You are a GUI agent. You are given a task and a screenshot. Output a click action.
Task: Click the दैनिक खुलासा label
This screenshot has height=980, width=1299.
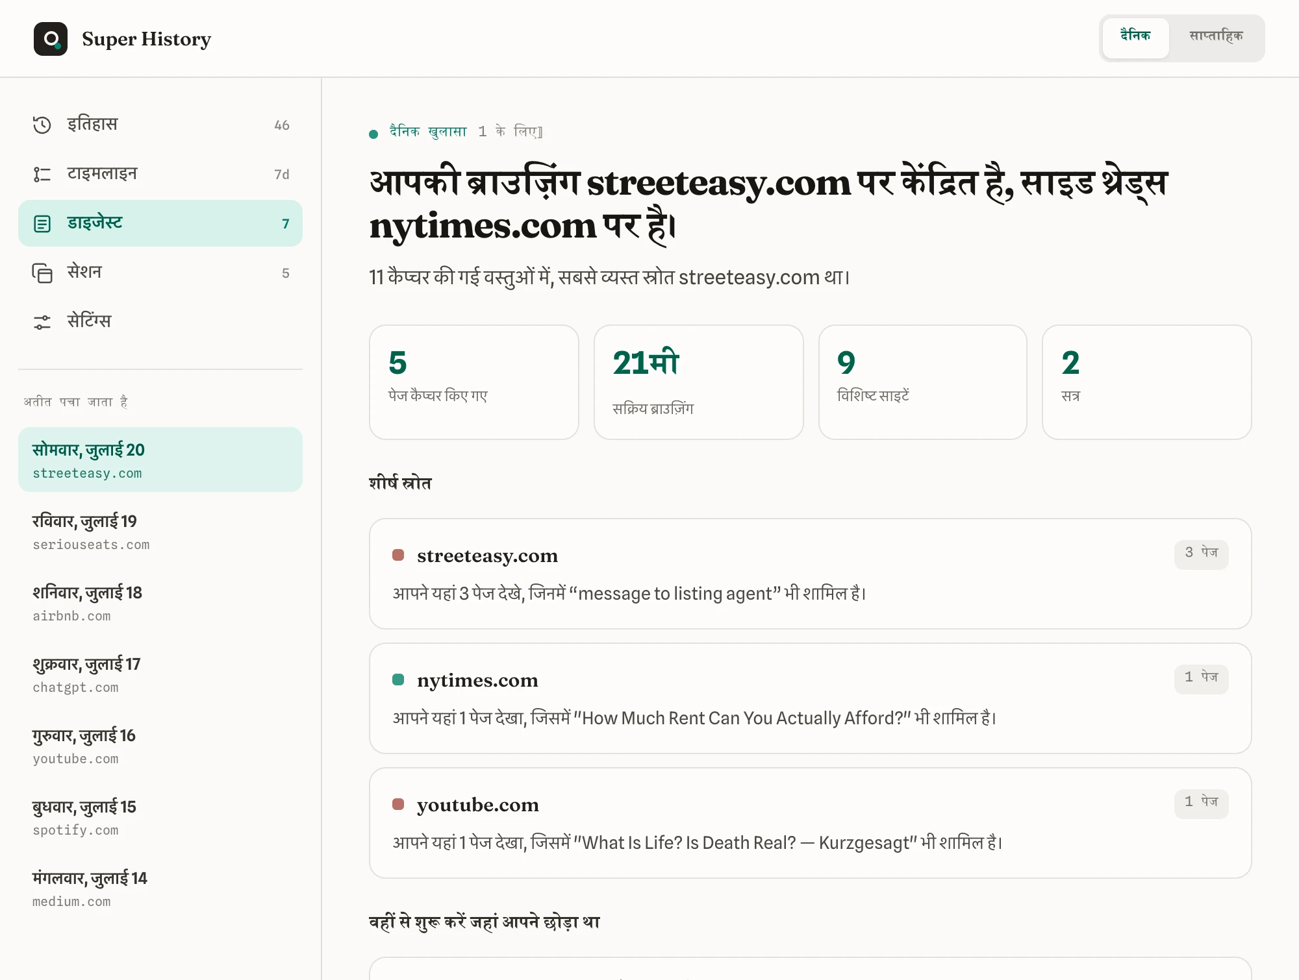(x=428, y=132)
